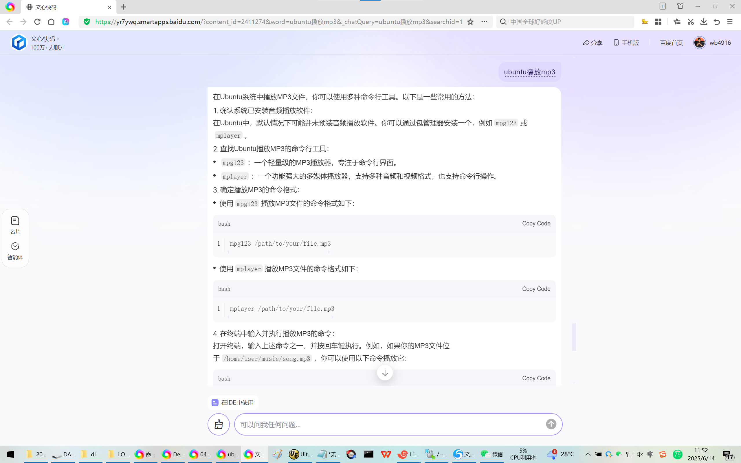Click the browser home icon

tap(52, 22)
